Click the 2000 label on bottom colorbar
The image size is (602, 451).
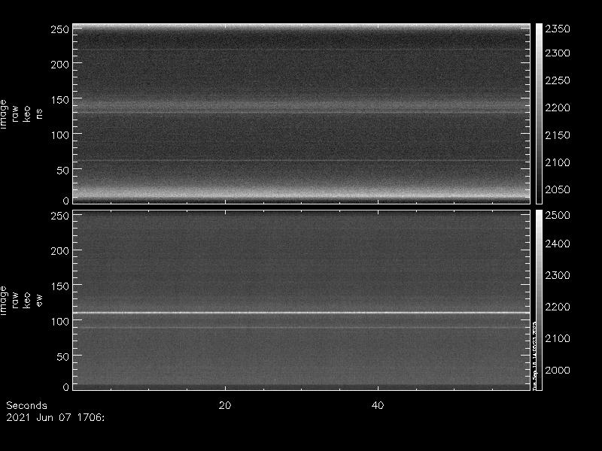pos(558,370)
